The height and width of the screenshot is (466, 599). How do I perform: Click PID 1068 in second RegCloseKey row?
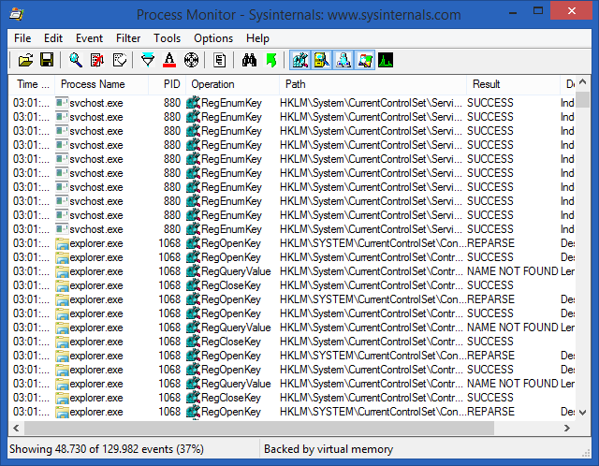pyautogui.click(x=169, y=342)
